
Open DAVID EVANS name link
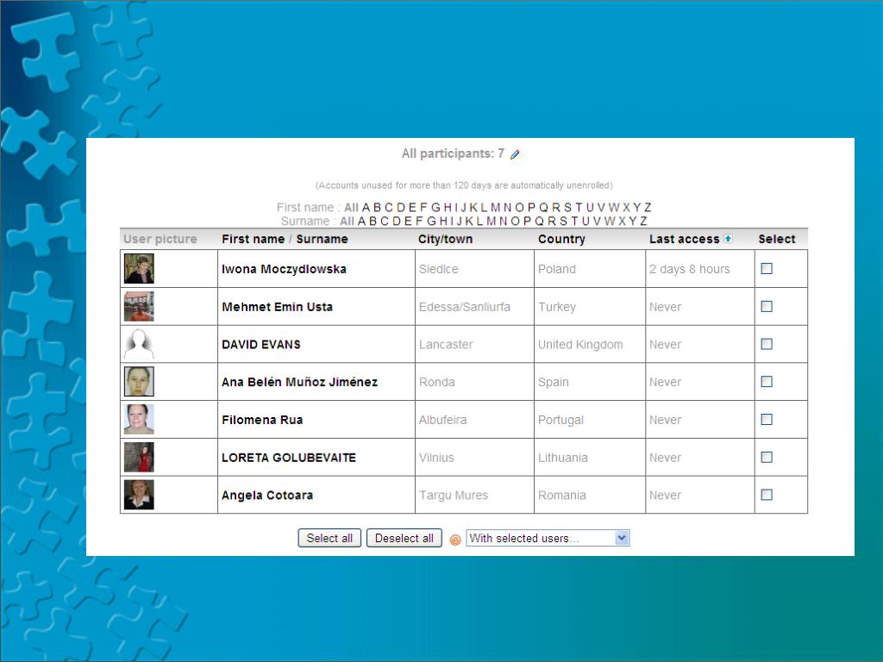click(x=261, y=345)
